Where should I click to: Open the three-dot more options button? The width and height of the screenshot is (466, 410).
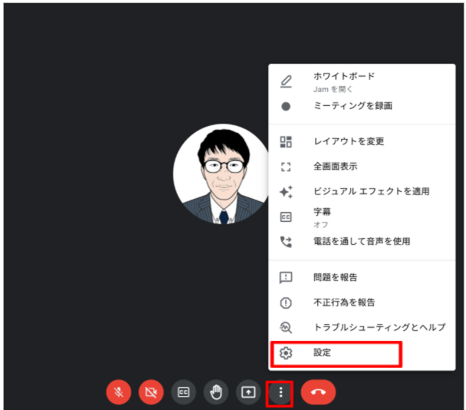(281, 392)
